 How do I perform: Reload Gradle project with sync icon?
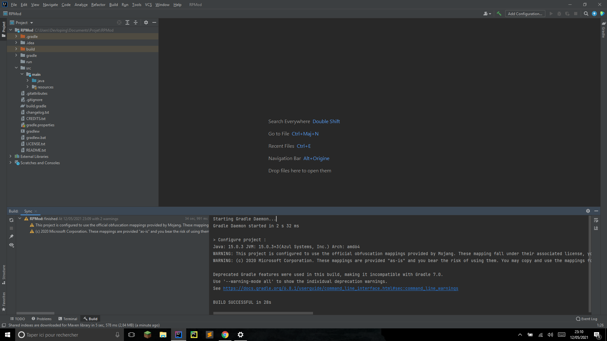(x=11, y=220)
